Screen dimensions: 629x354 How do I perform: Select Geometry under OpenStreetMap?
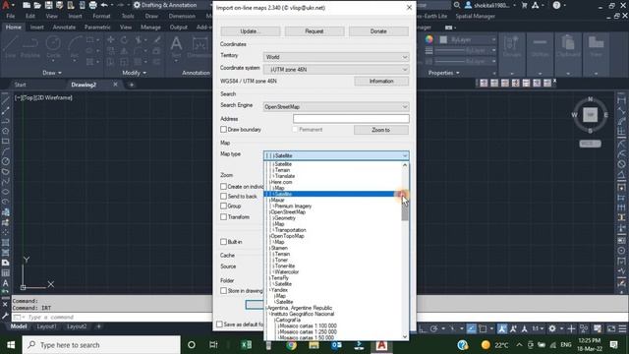coord(285,218)
